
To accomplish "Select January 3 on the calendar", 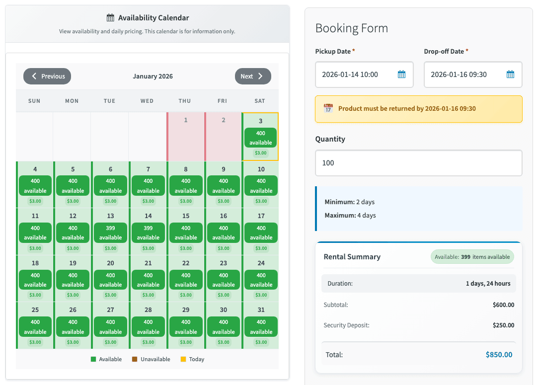I will pyautogui.click(x=260, y=137).
